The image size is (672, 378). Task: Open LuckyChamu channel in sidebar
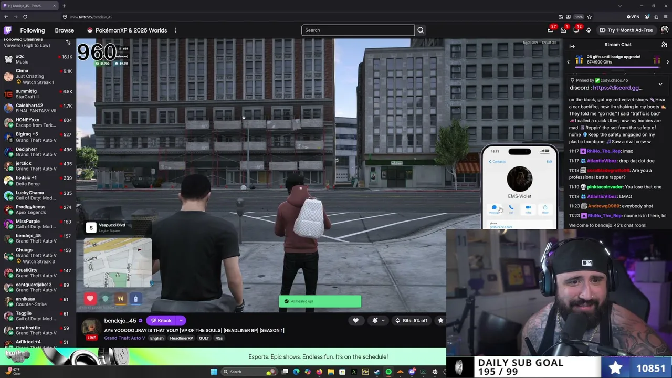click(x=38, y=195)
